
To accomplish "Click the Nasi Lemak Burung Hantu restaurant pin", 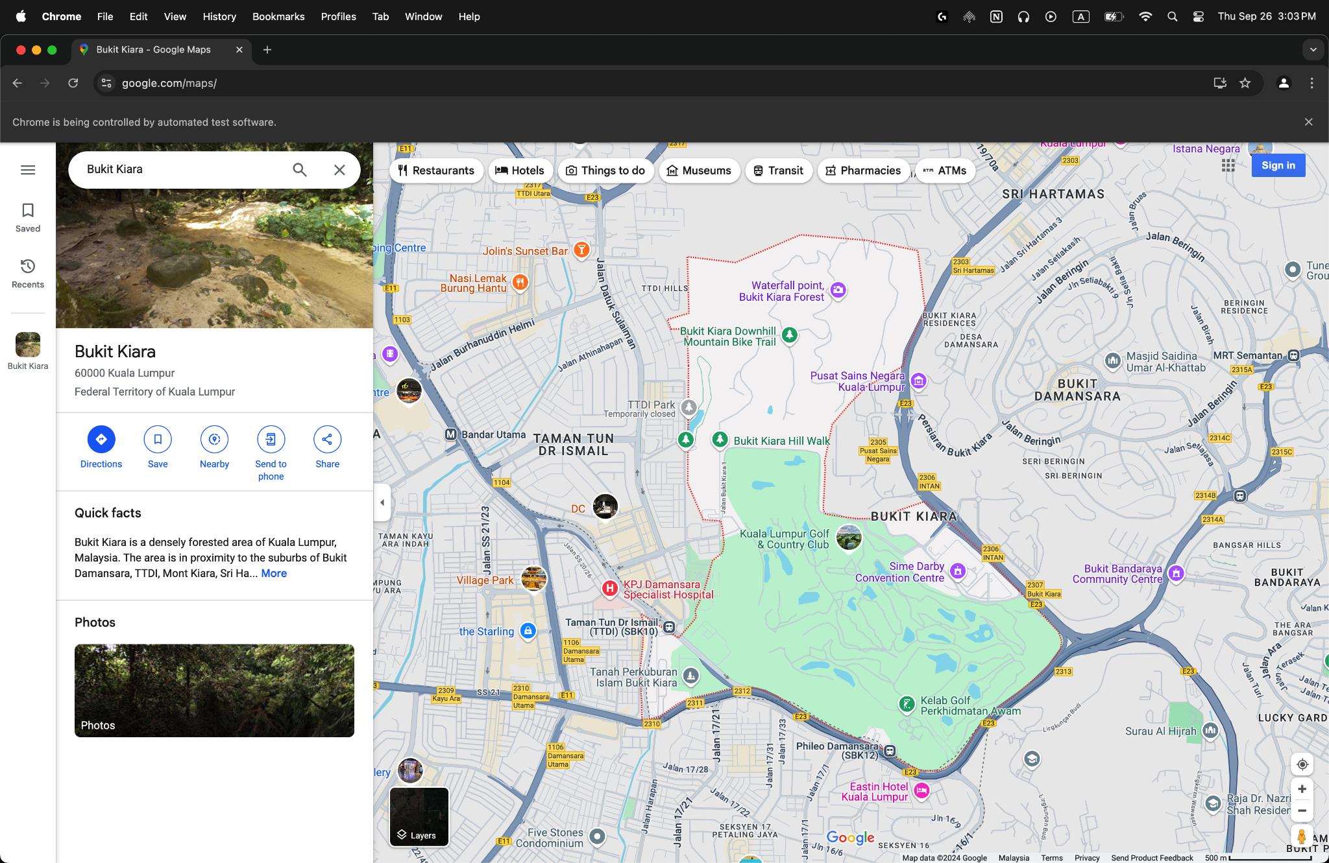I will (520, 282).
